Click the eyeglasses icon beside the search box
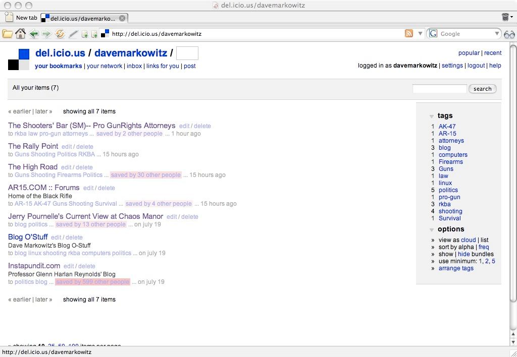Image resolution: width=517 pixels, height=357 pixels. (x=509, y=34)
